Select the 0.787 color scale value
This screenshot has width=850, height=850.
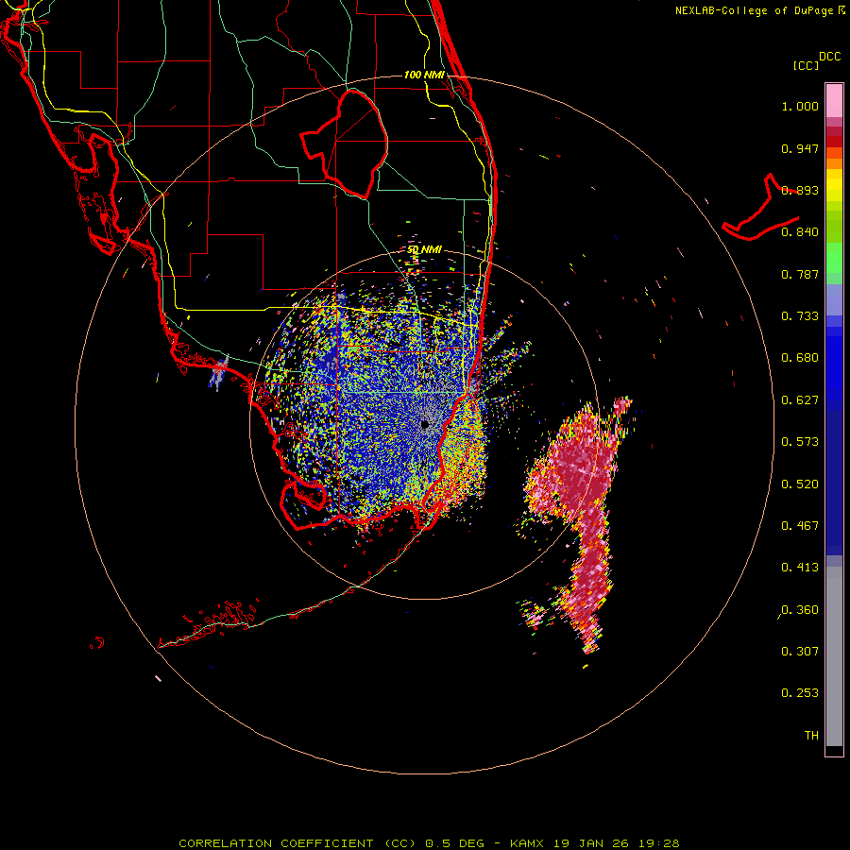[800, 274]
